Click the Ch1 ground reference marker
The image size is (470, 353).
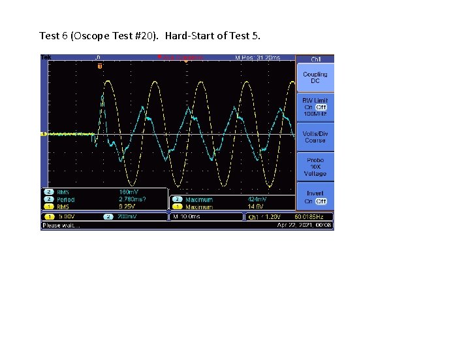tap(44, 134)
